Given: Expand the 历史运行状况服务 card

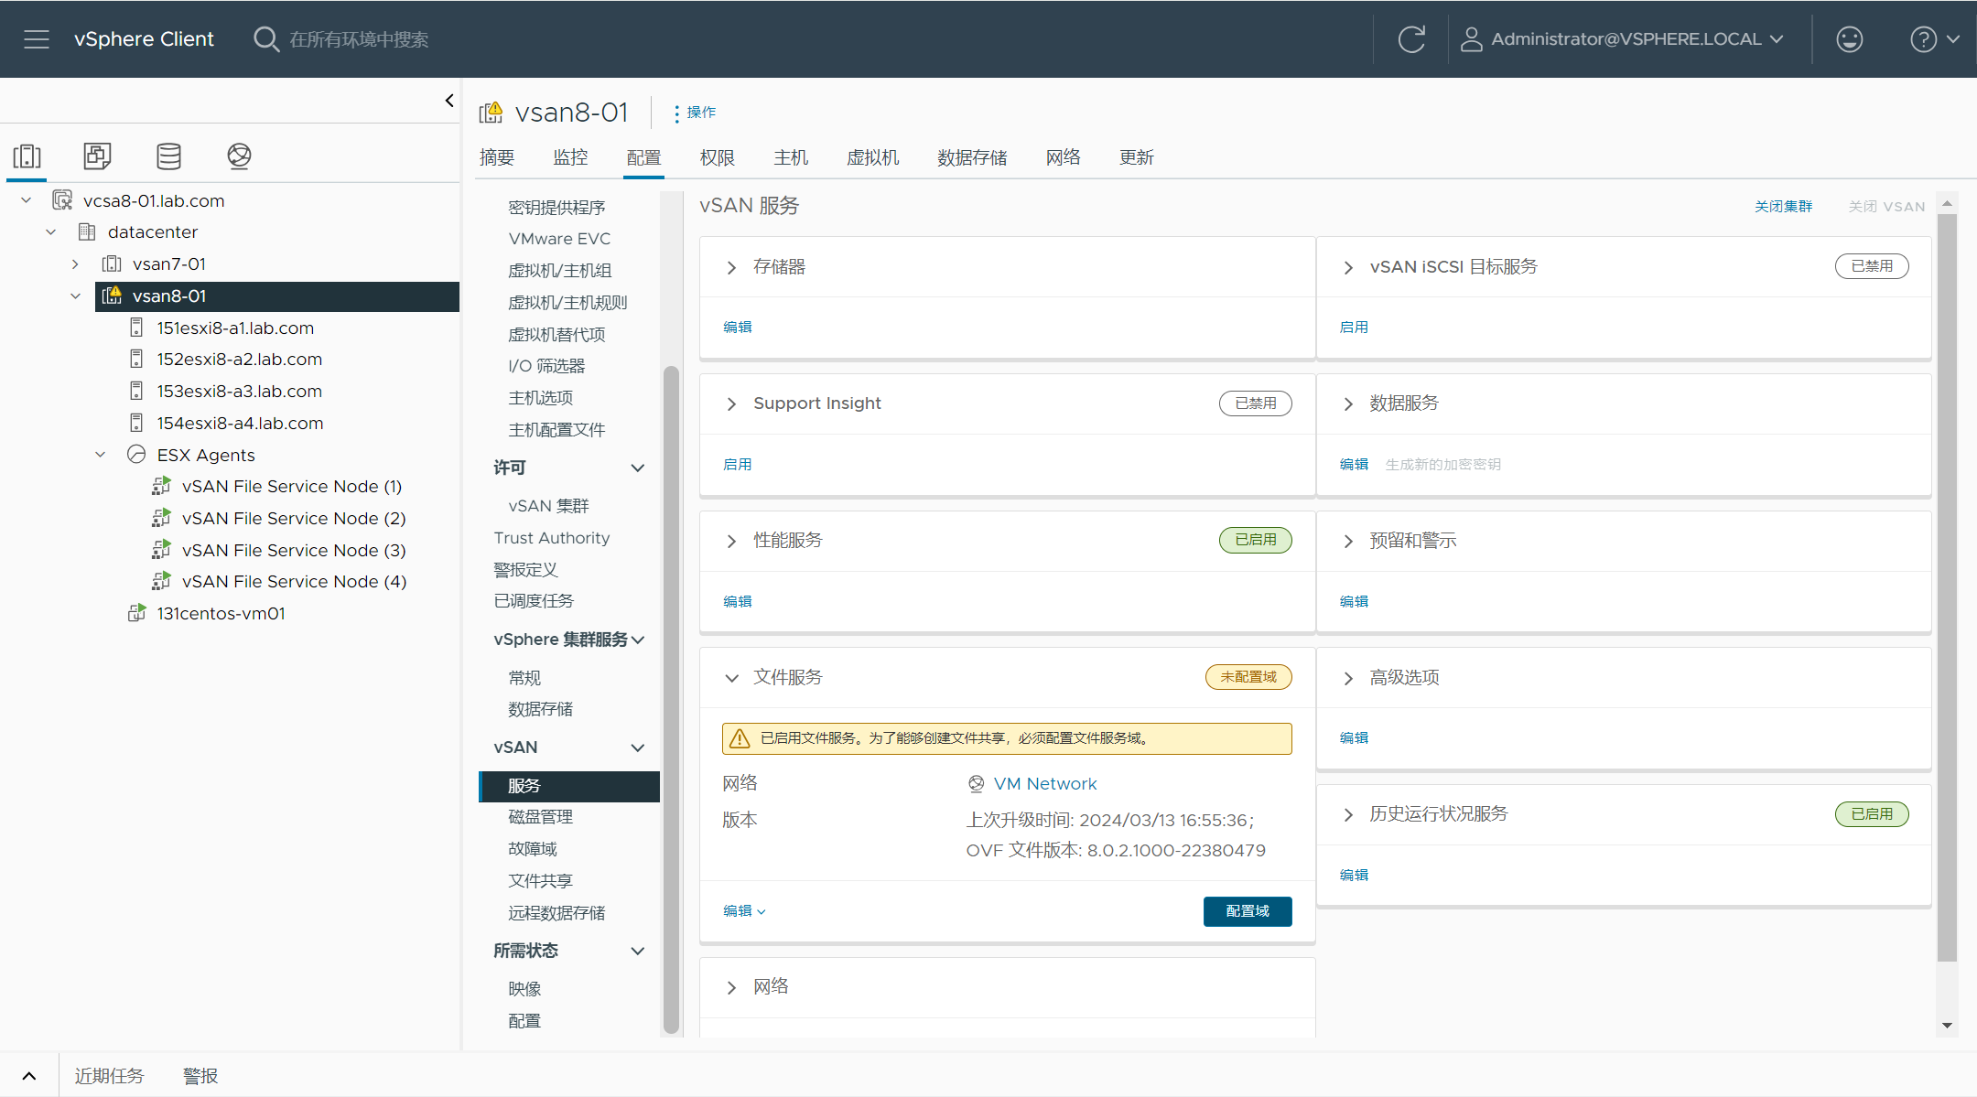Looking at the screenshot, I should click(1348, 815).
